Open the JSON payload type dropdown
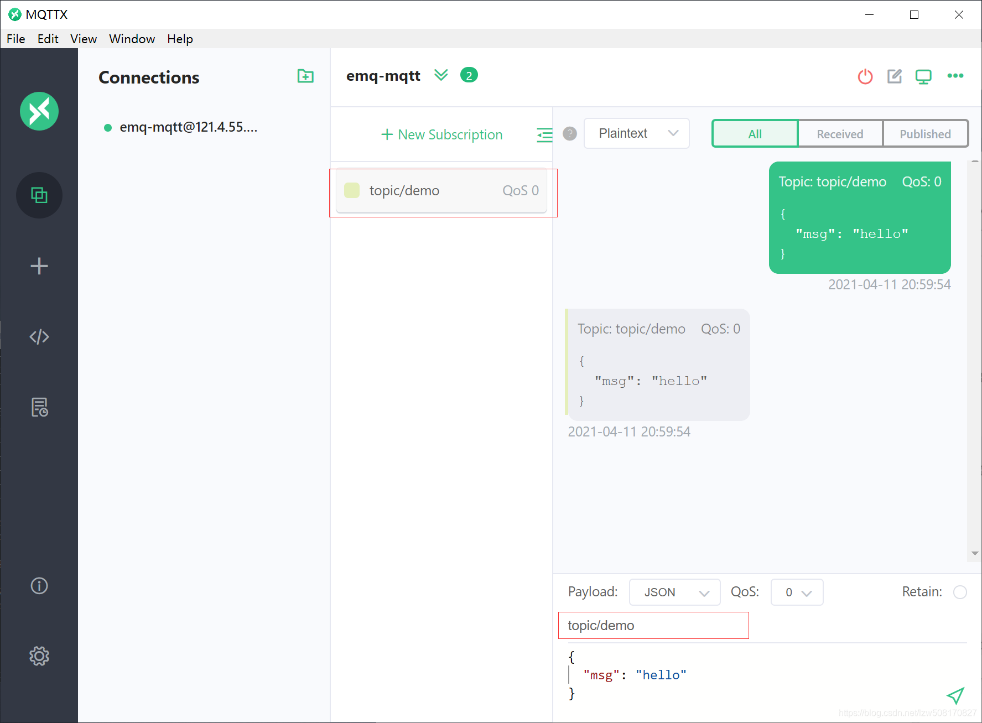The width and height of the screenshot is (982, 723). [675, 592]
